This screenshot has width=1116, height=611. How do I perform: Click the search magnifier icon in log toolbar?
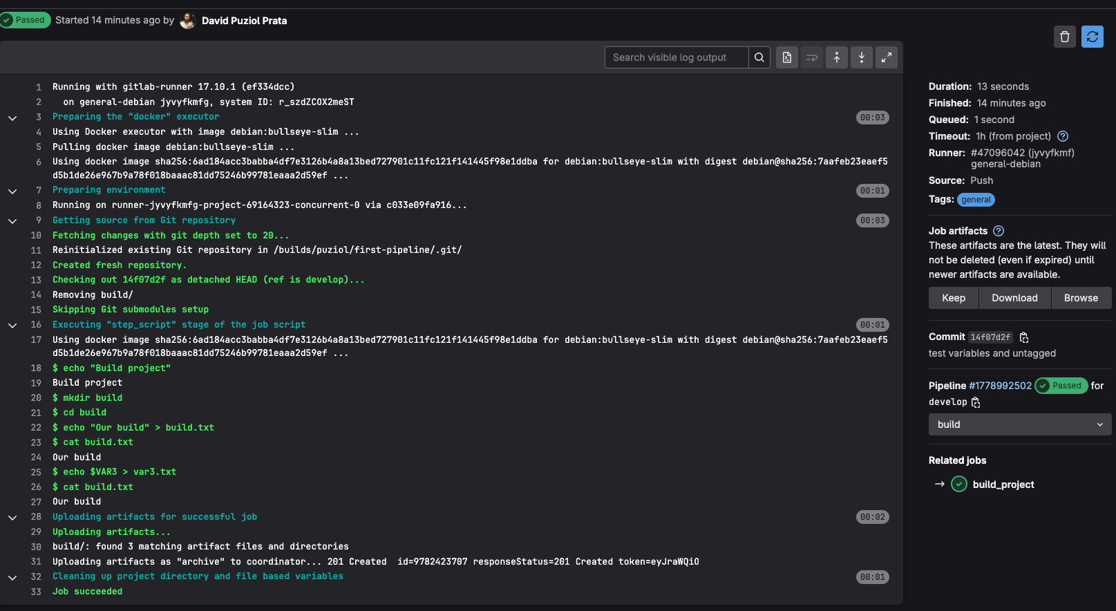759,57
